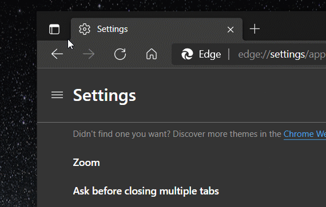Refresh the page with the reload icon
This screenshot has width=326, height=207.
click(120, 54)
